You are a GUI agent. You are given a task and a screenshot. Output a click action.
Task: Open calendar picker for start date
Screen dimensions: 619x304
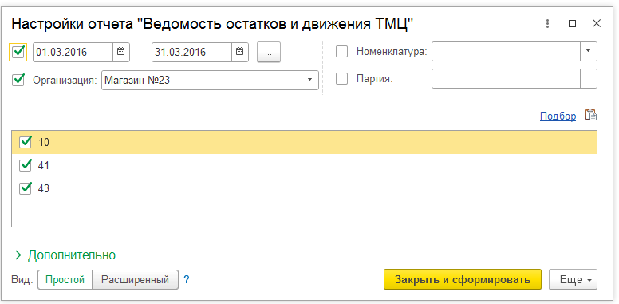tap(121, 52)
